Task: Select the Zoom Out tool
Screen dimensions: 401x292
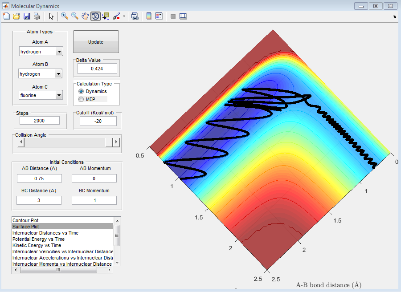Action: pos(75,16)
